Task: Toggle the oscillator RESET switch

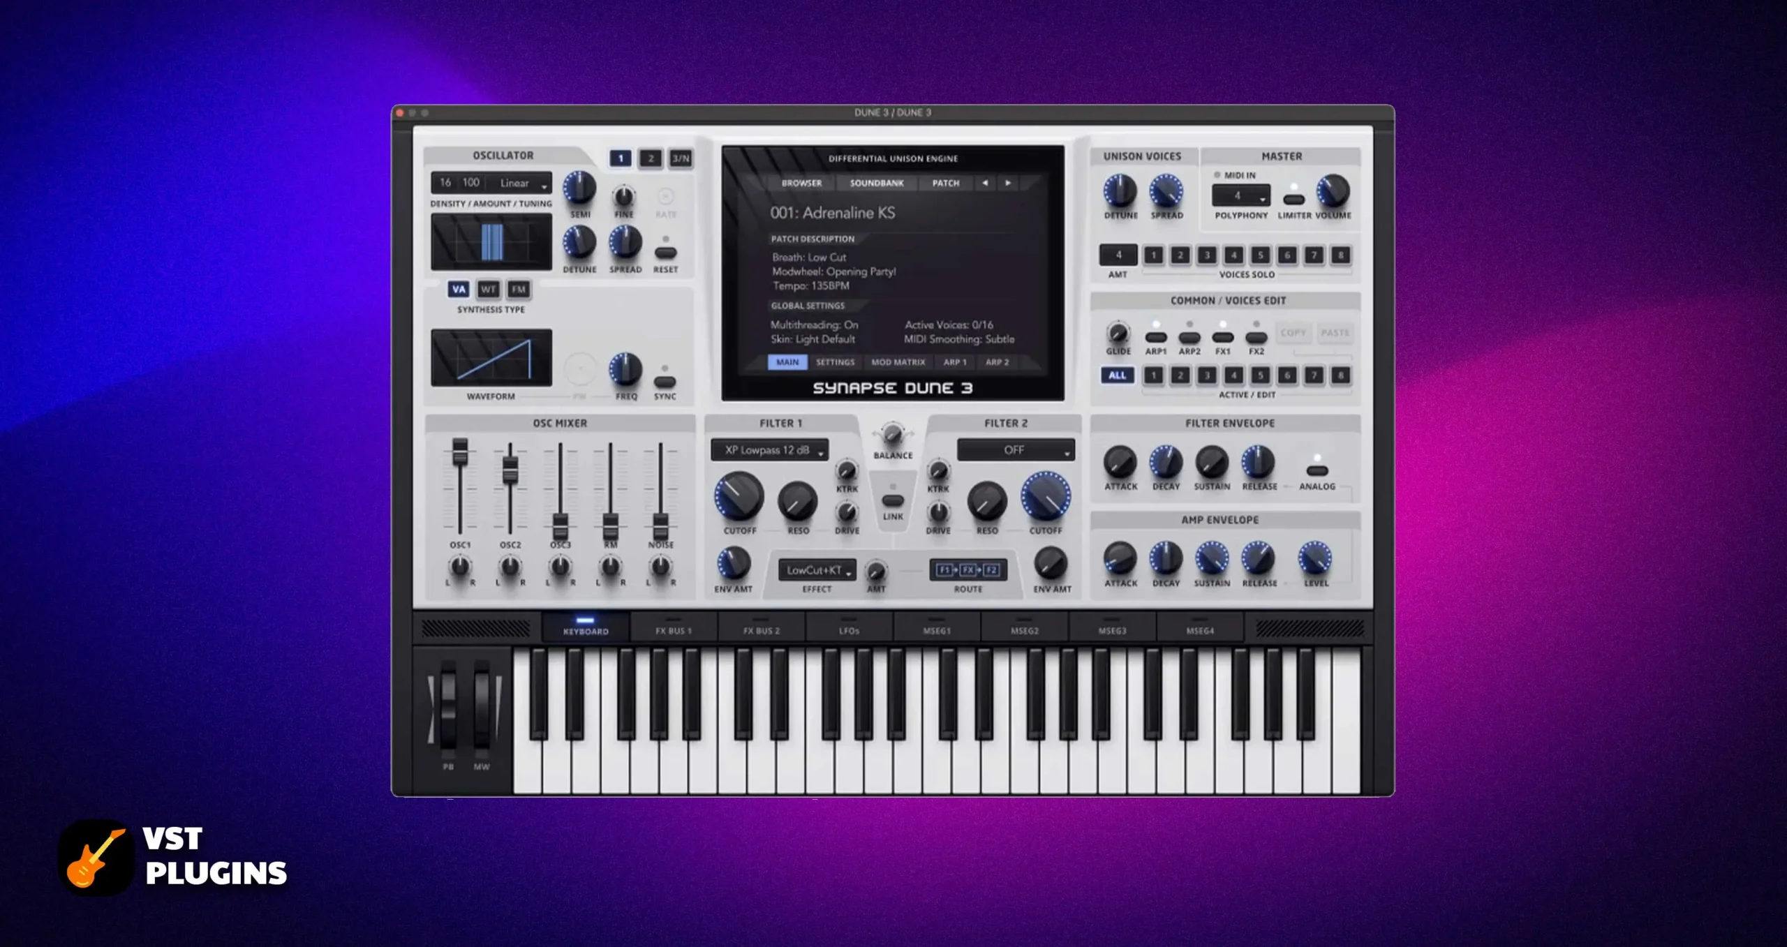Action: click(665, 252)
